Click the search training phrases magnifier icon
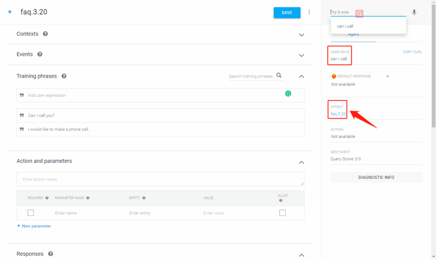The image size is (436, 259). point(279,76)
